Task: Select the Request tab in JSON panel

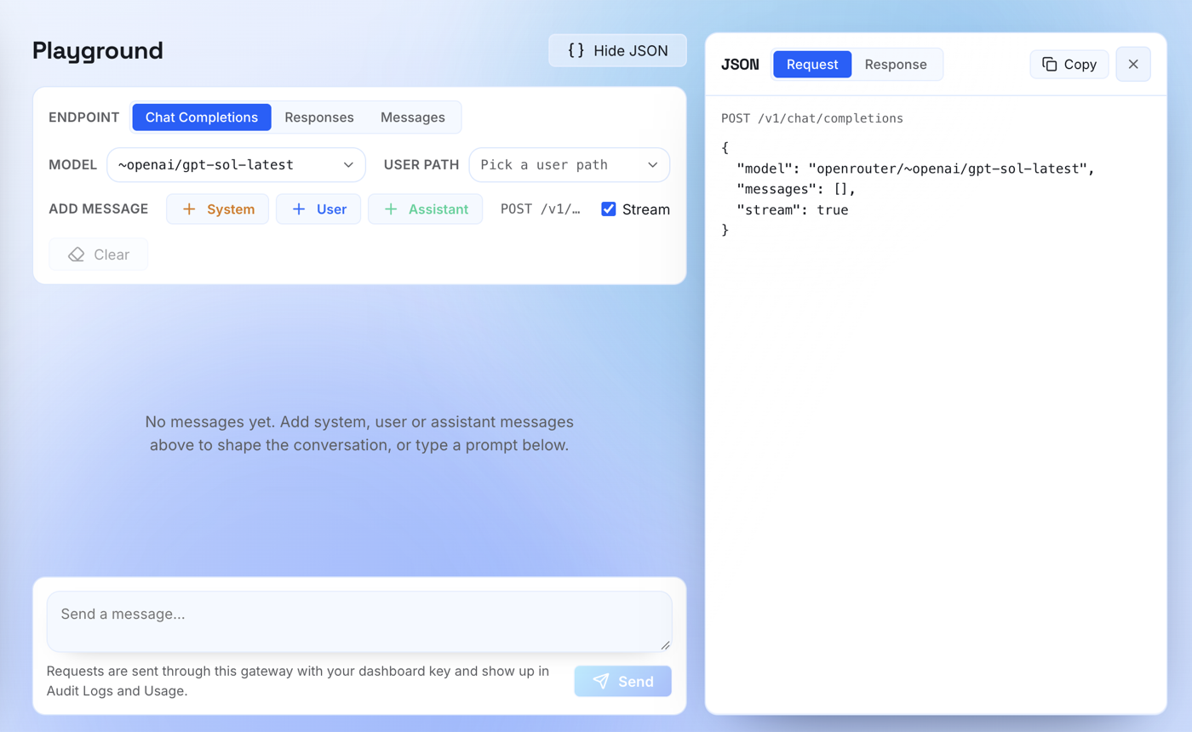Action: click(x=812, y=65)
